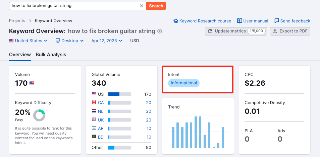Click into the keyword search input field
The width and height of the screenshot is (320, 157).
click(x=74, y=6)
